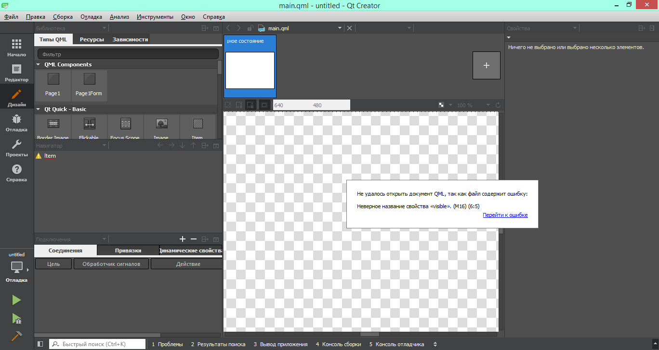Switch to Ресурсы tab
659x350 pixels.
click(x=92, y=39)
